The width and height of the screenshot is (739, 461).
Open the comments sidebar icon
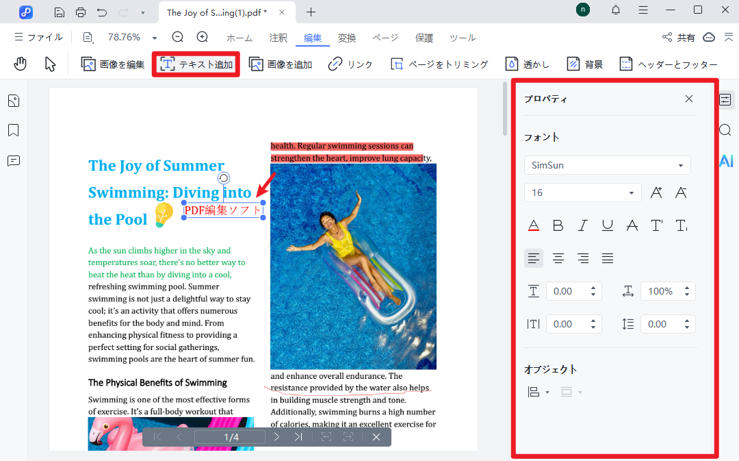14,161
